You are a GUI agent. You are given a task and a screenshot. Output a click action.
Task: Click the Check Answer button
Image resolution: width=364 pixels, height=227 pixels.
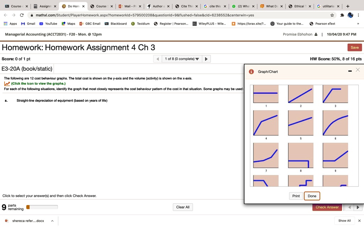(327, 207)
